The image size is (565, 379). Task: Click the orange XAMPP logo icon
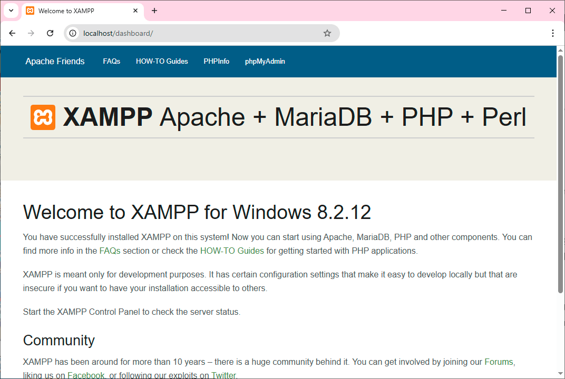(x=43, y=117)
